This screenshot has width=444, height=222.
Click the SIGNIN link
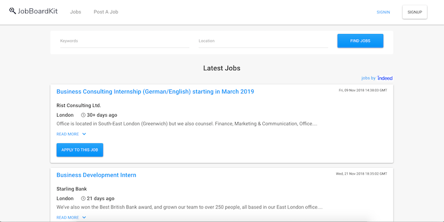(383, 12)
